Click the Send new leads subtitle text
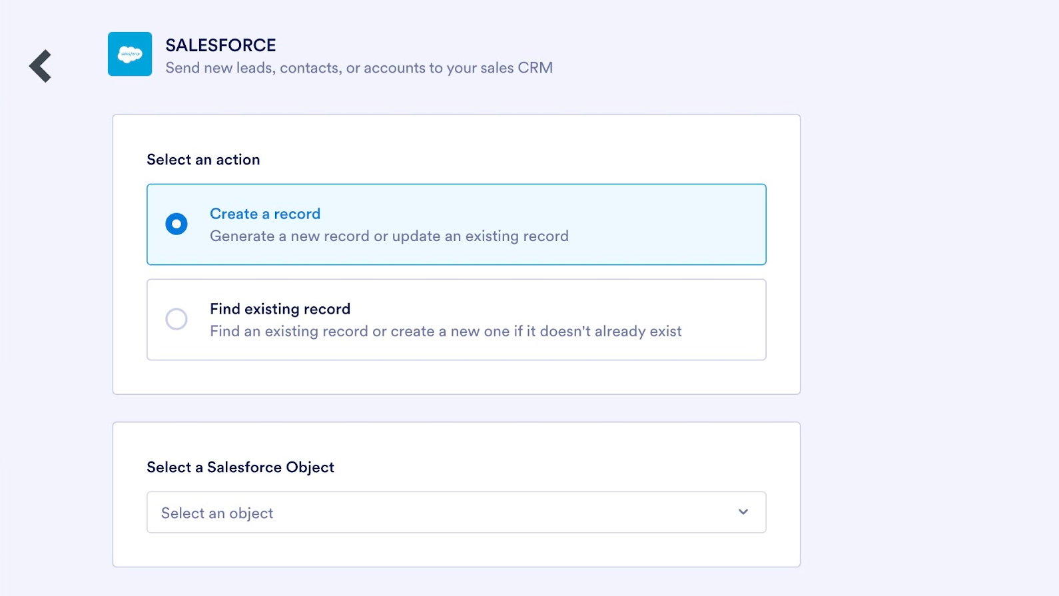Screen dimensions: 1059x596 click(359, 68)
